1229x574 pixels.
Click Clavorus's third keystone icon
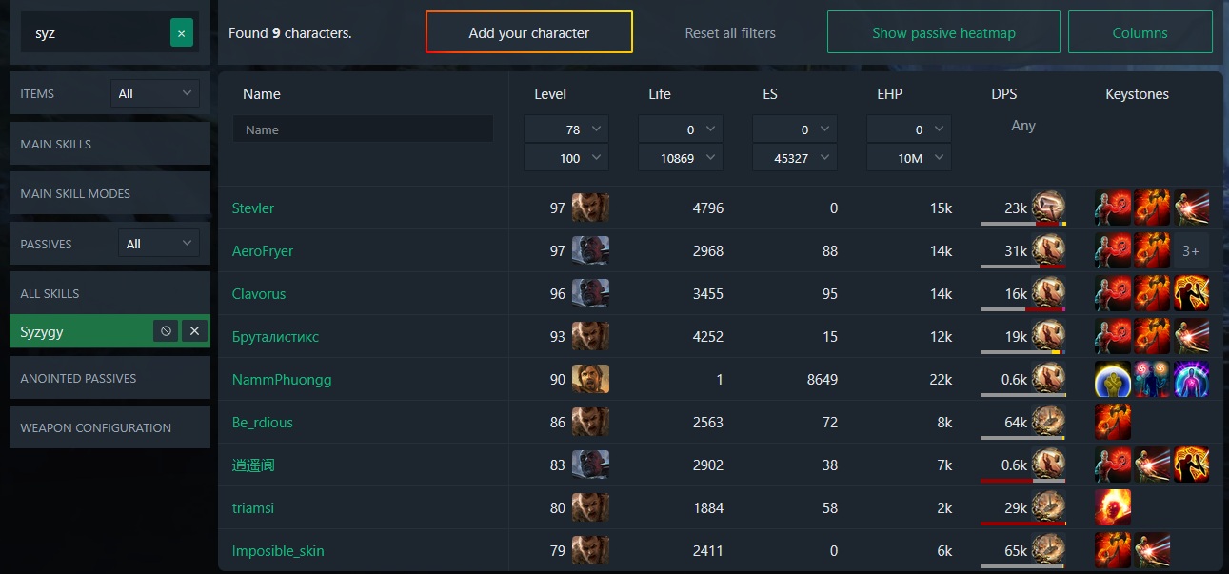pyautogui.click(x=1191, y=293)
